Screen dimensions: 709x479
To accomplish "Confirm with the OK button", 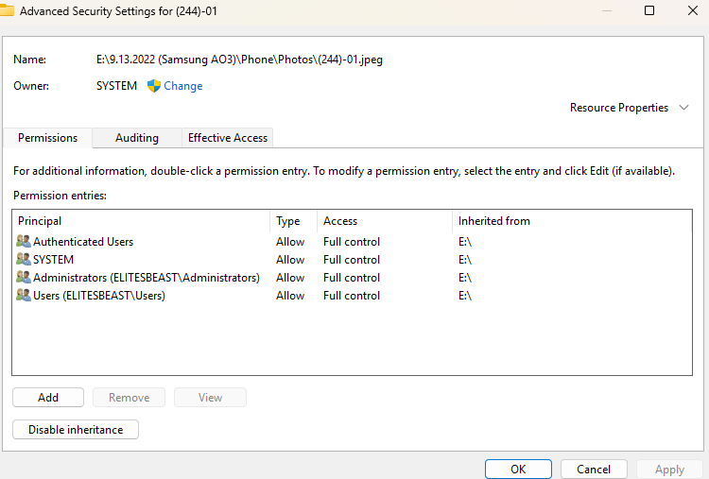I will [518, 469].
